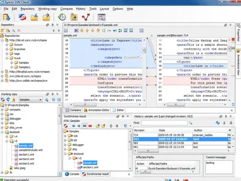
Task: Click the save icon in the compare editor
Action: 66,30
